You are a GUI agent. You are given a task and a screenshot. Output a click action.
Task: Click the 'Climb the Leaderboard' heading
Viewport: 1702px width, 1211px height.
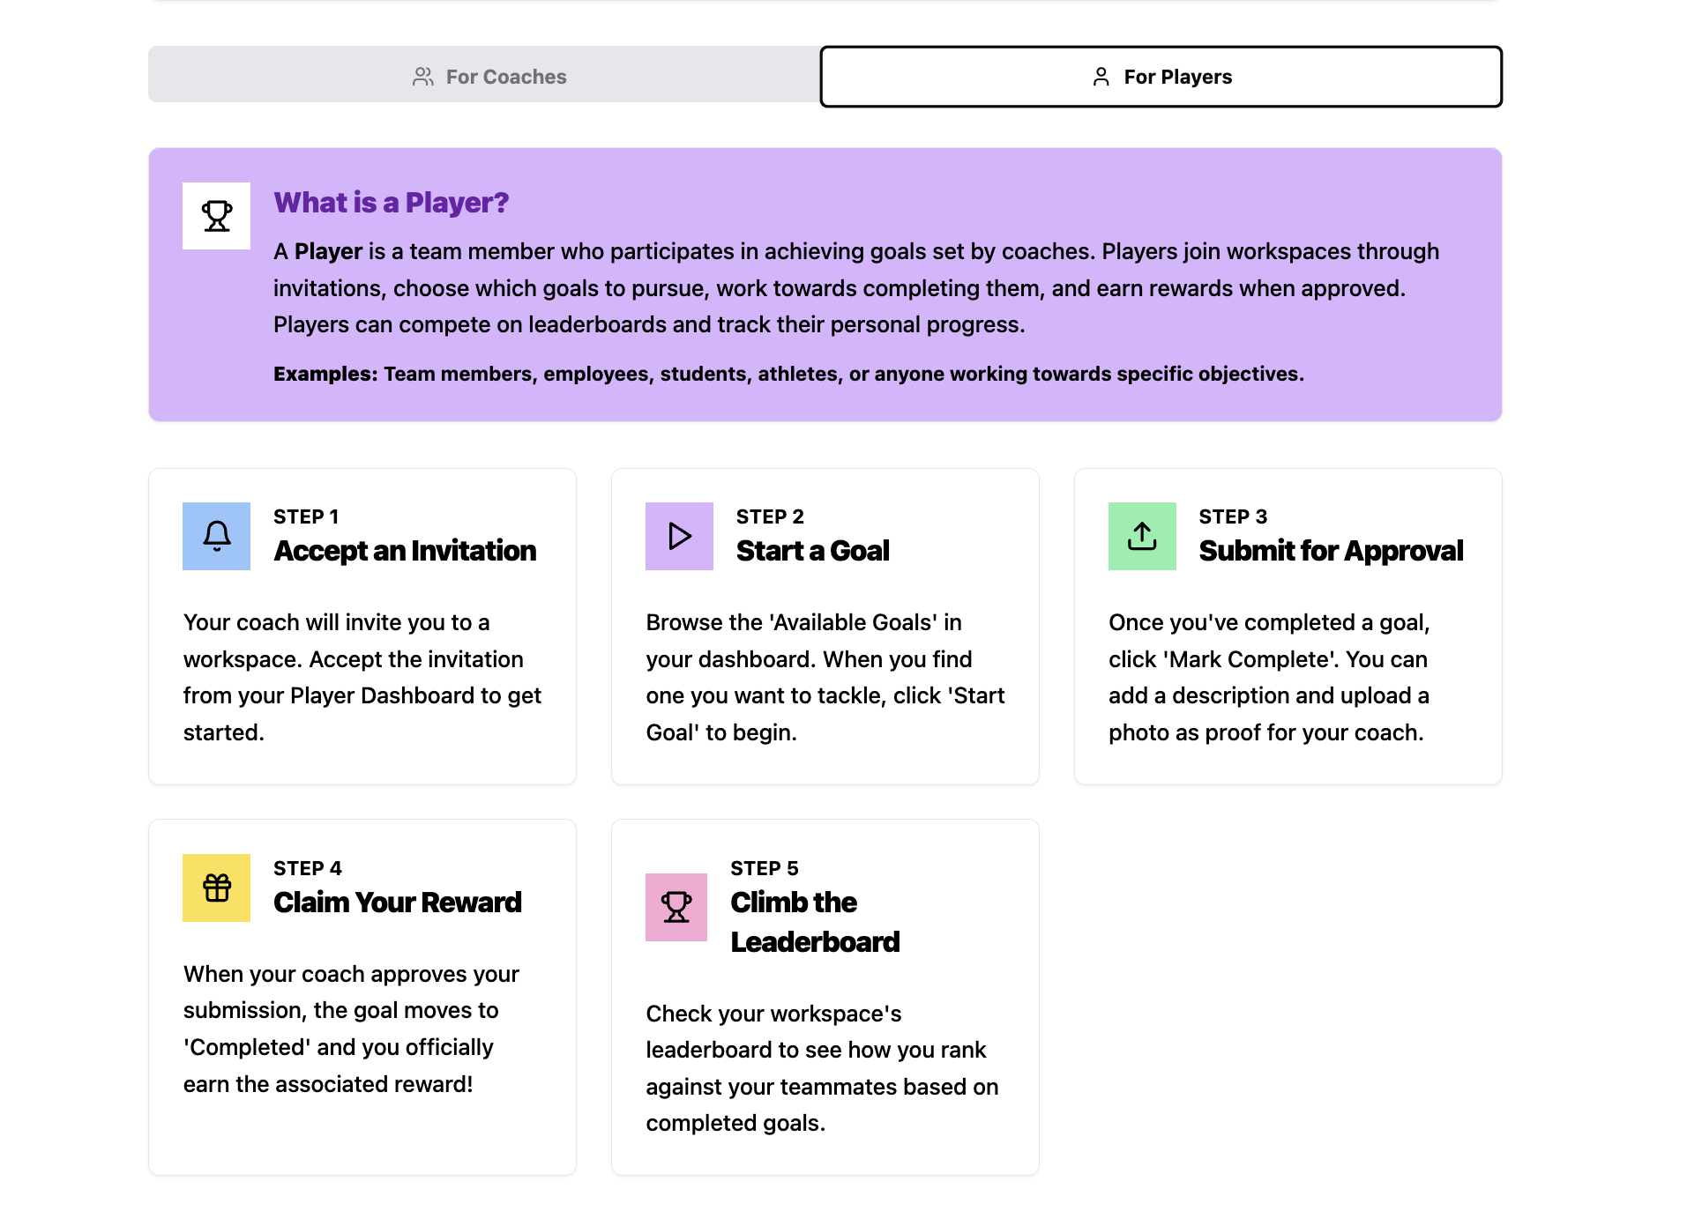814,922
